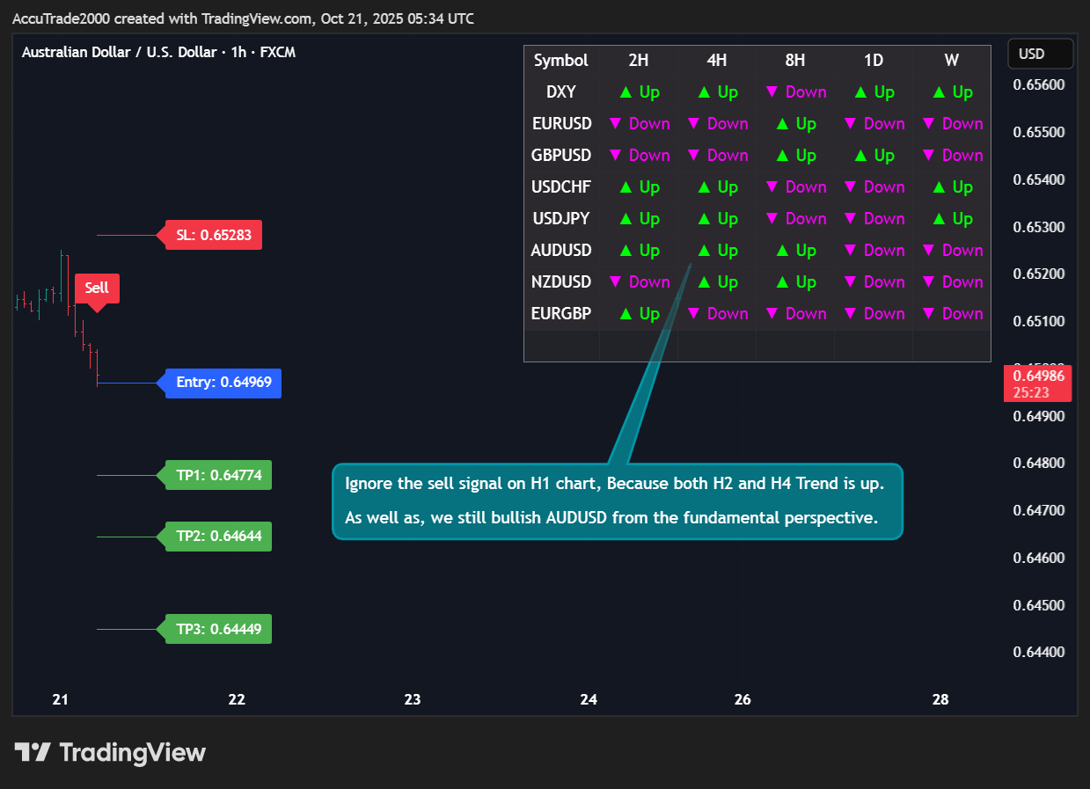Select the TP1: 0.64774 target label
The height and width of the screenshot is (789, 1090).
click(218, 476)
